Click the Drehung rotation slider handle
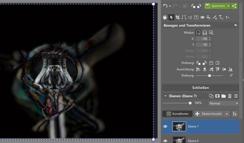244x143 pixels. (x=209, y=76)
